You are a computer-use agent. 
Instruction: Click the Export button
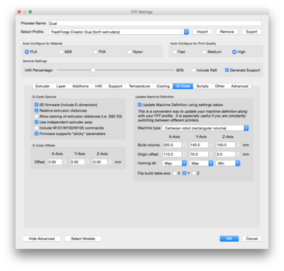(x=251, y=32)
